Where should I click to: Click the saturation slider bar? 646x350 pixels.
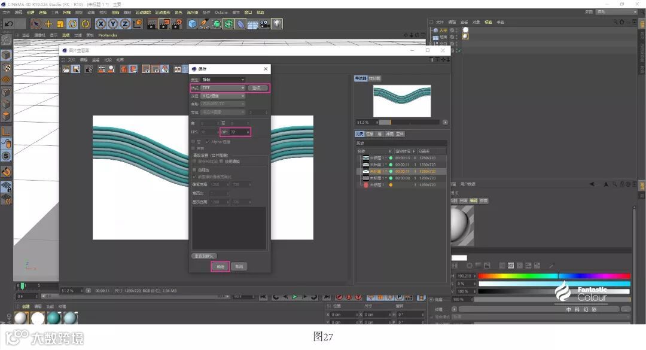point(554,284)
